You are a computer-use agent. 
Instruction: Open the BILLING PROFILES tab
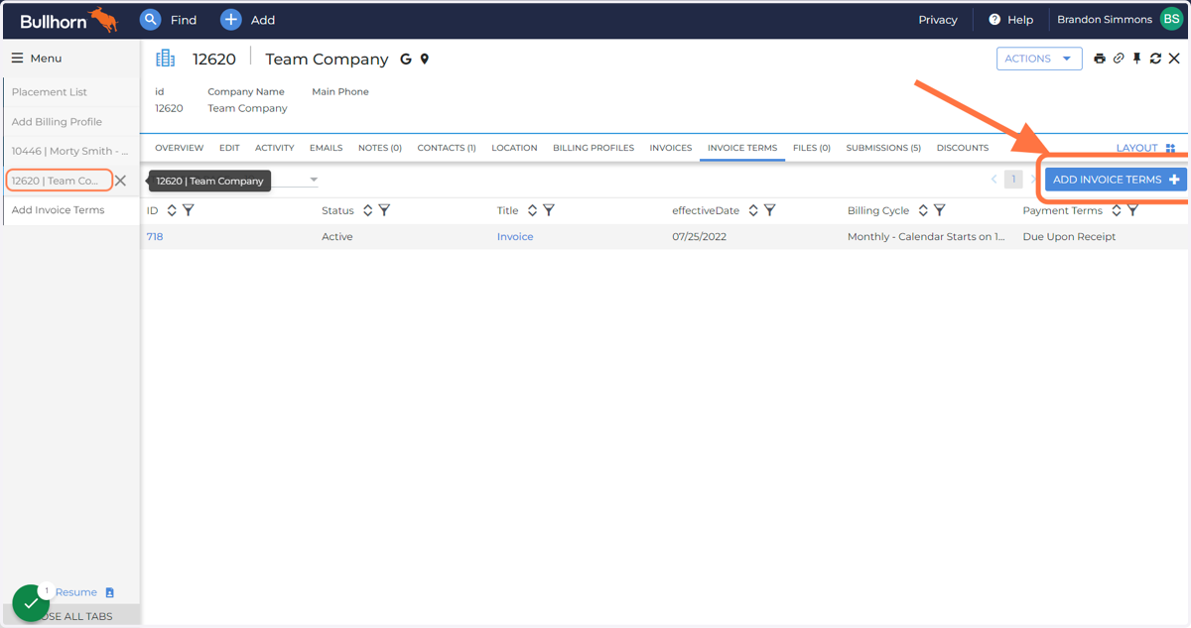click(x=594, y=148)
